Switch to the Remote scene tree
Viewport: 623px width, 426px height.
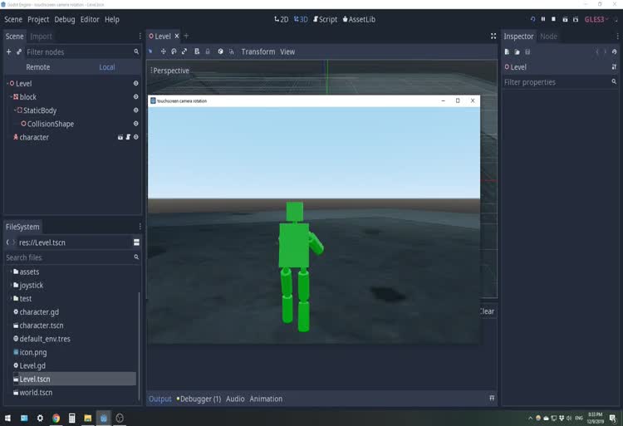[x=37, y=67]
